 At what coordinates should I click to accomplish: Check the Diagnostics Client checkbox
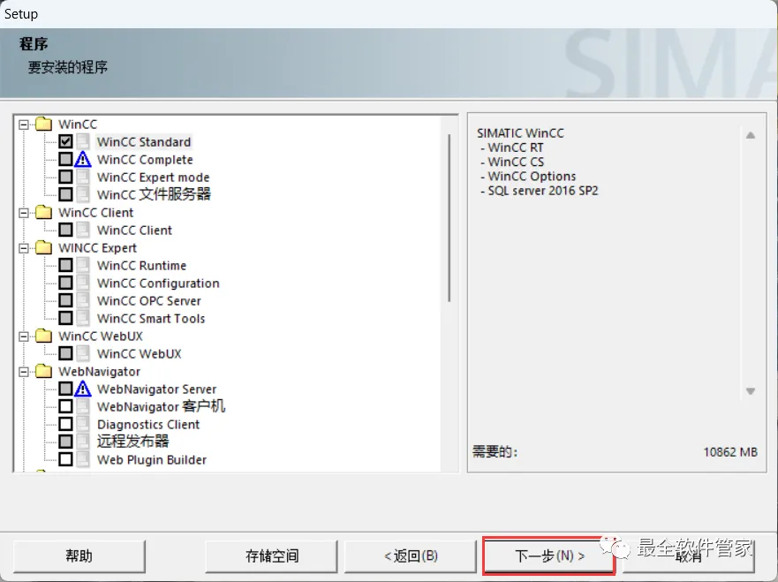[x=65, y=424]
